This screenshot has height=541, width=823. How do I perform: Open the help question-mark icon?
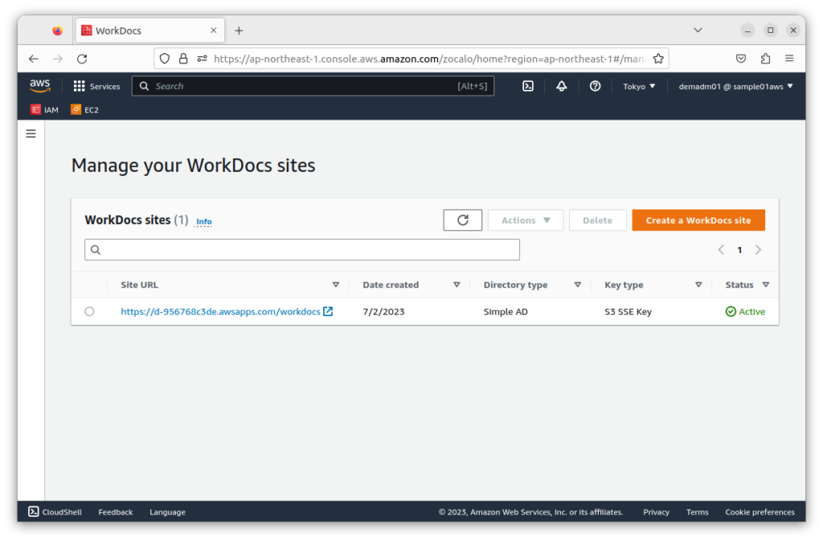tap(595, 86)
